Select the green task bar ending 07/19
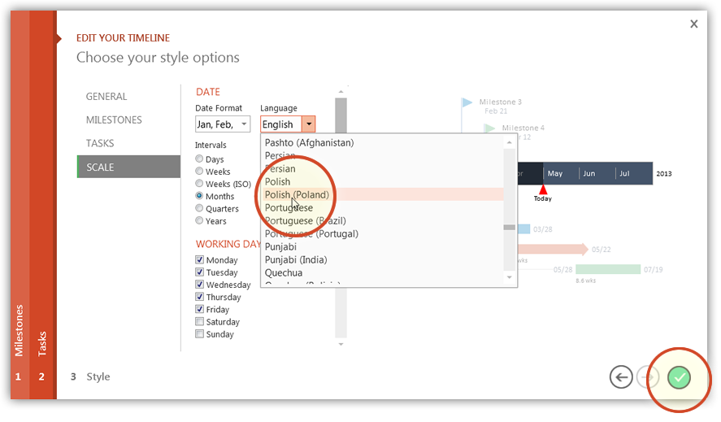Viewport: 721px width, 422px height. click(x=608, y=269)
